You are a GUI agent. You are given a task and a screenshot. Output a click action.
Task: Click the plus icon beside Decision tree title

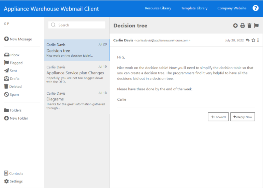[x=235, y=25]
